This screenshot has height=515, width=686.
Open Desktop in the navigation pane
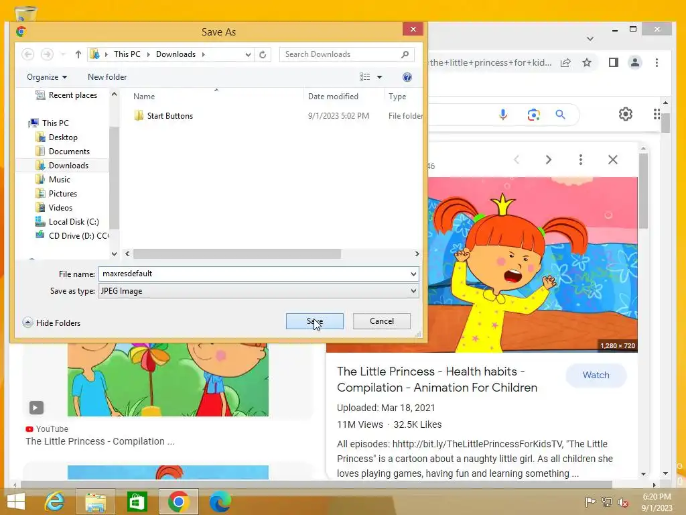57,137
